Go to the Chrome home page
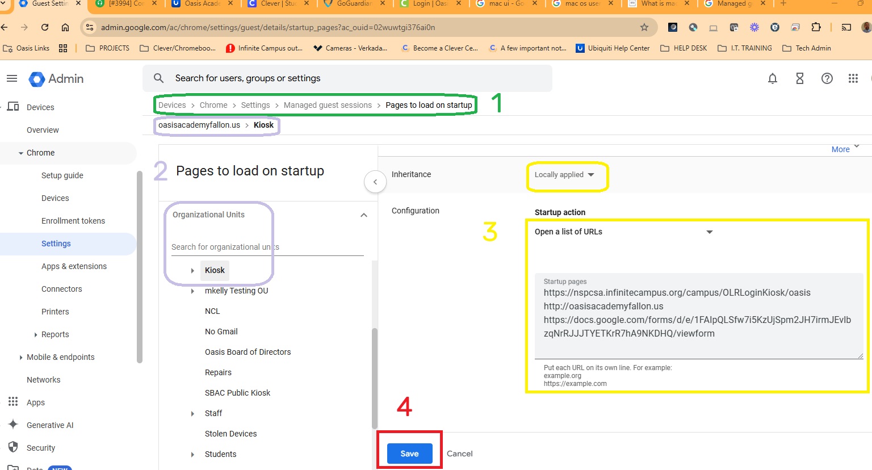This screenshot has width=872, height=470. 65,27
